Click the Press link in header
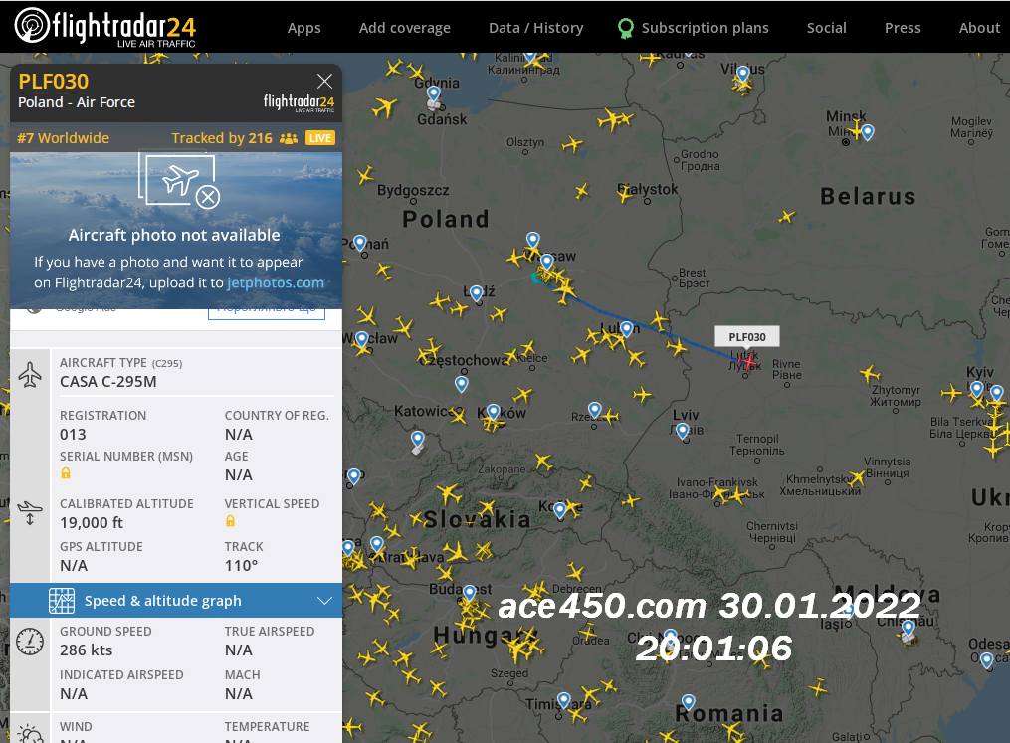The width and height of the screenshot is (1010, 743). (903, 28)
